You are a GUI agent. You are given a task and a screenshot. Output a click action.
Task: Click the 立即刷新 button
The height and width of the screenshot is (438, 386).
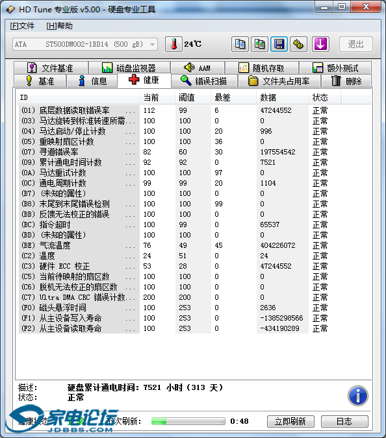pos(290,421)
